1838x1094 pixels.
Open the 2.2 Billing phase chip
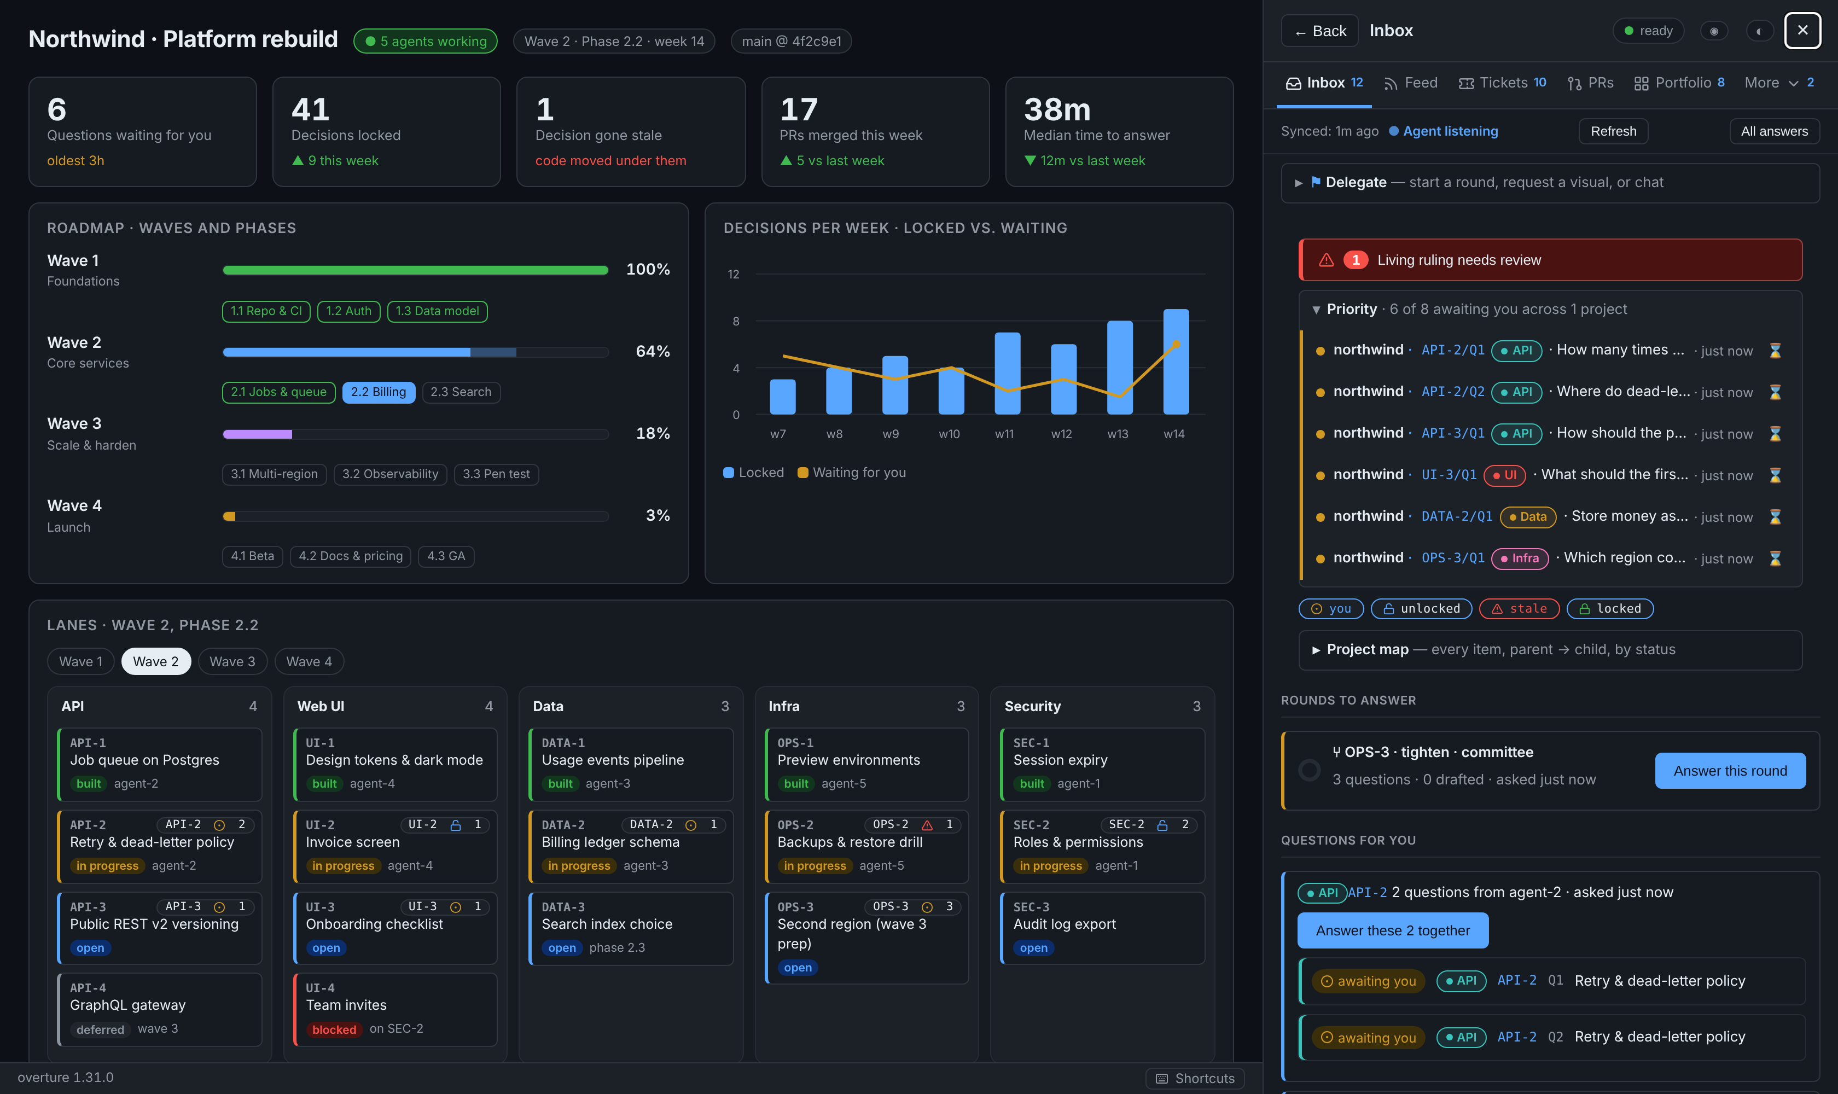coord(378,392)
